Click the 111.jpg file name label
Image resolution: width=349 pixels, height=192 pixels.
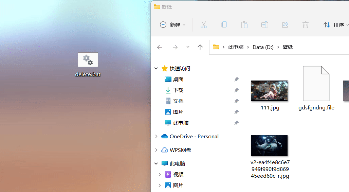tap(270, 108)
